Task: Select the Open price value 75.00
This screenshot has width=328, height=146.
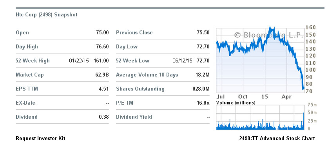Action: point(103,33)
